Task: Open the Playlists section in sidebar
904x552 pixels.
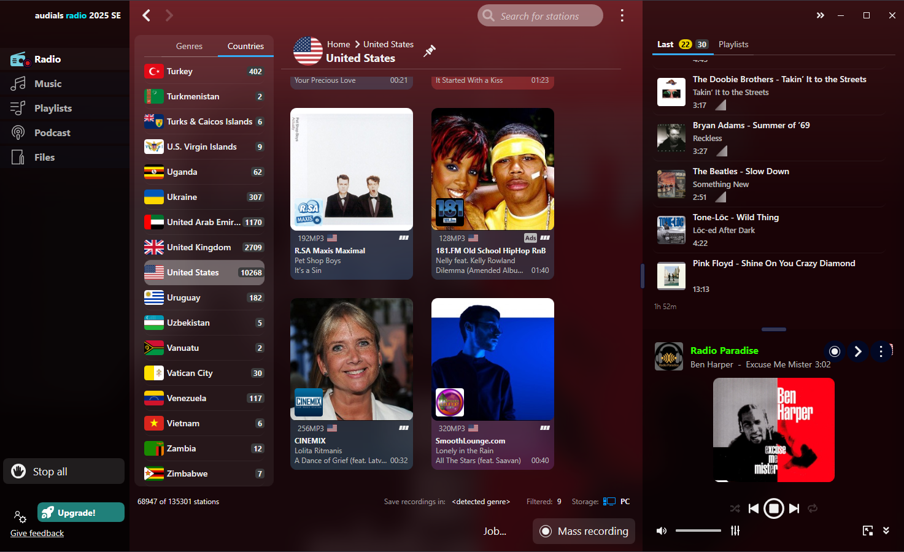Action: pyautogui.click(x=64, y=109)
